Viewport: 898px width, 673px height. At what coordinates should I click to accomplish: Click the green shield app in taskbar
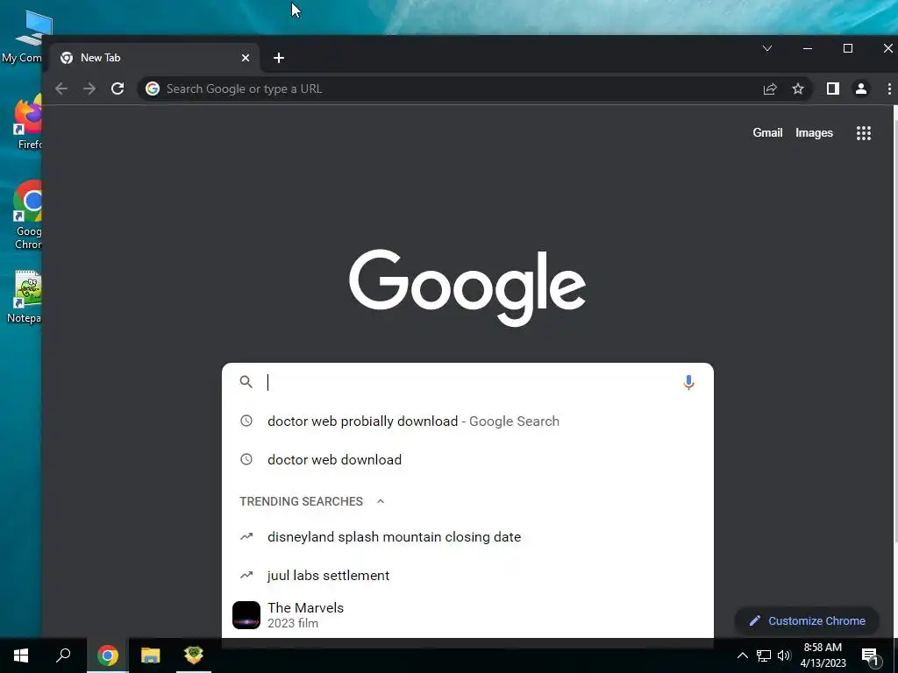pos(194,655)
